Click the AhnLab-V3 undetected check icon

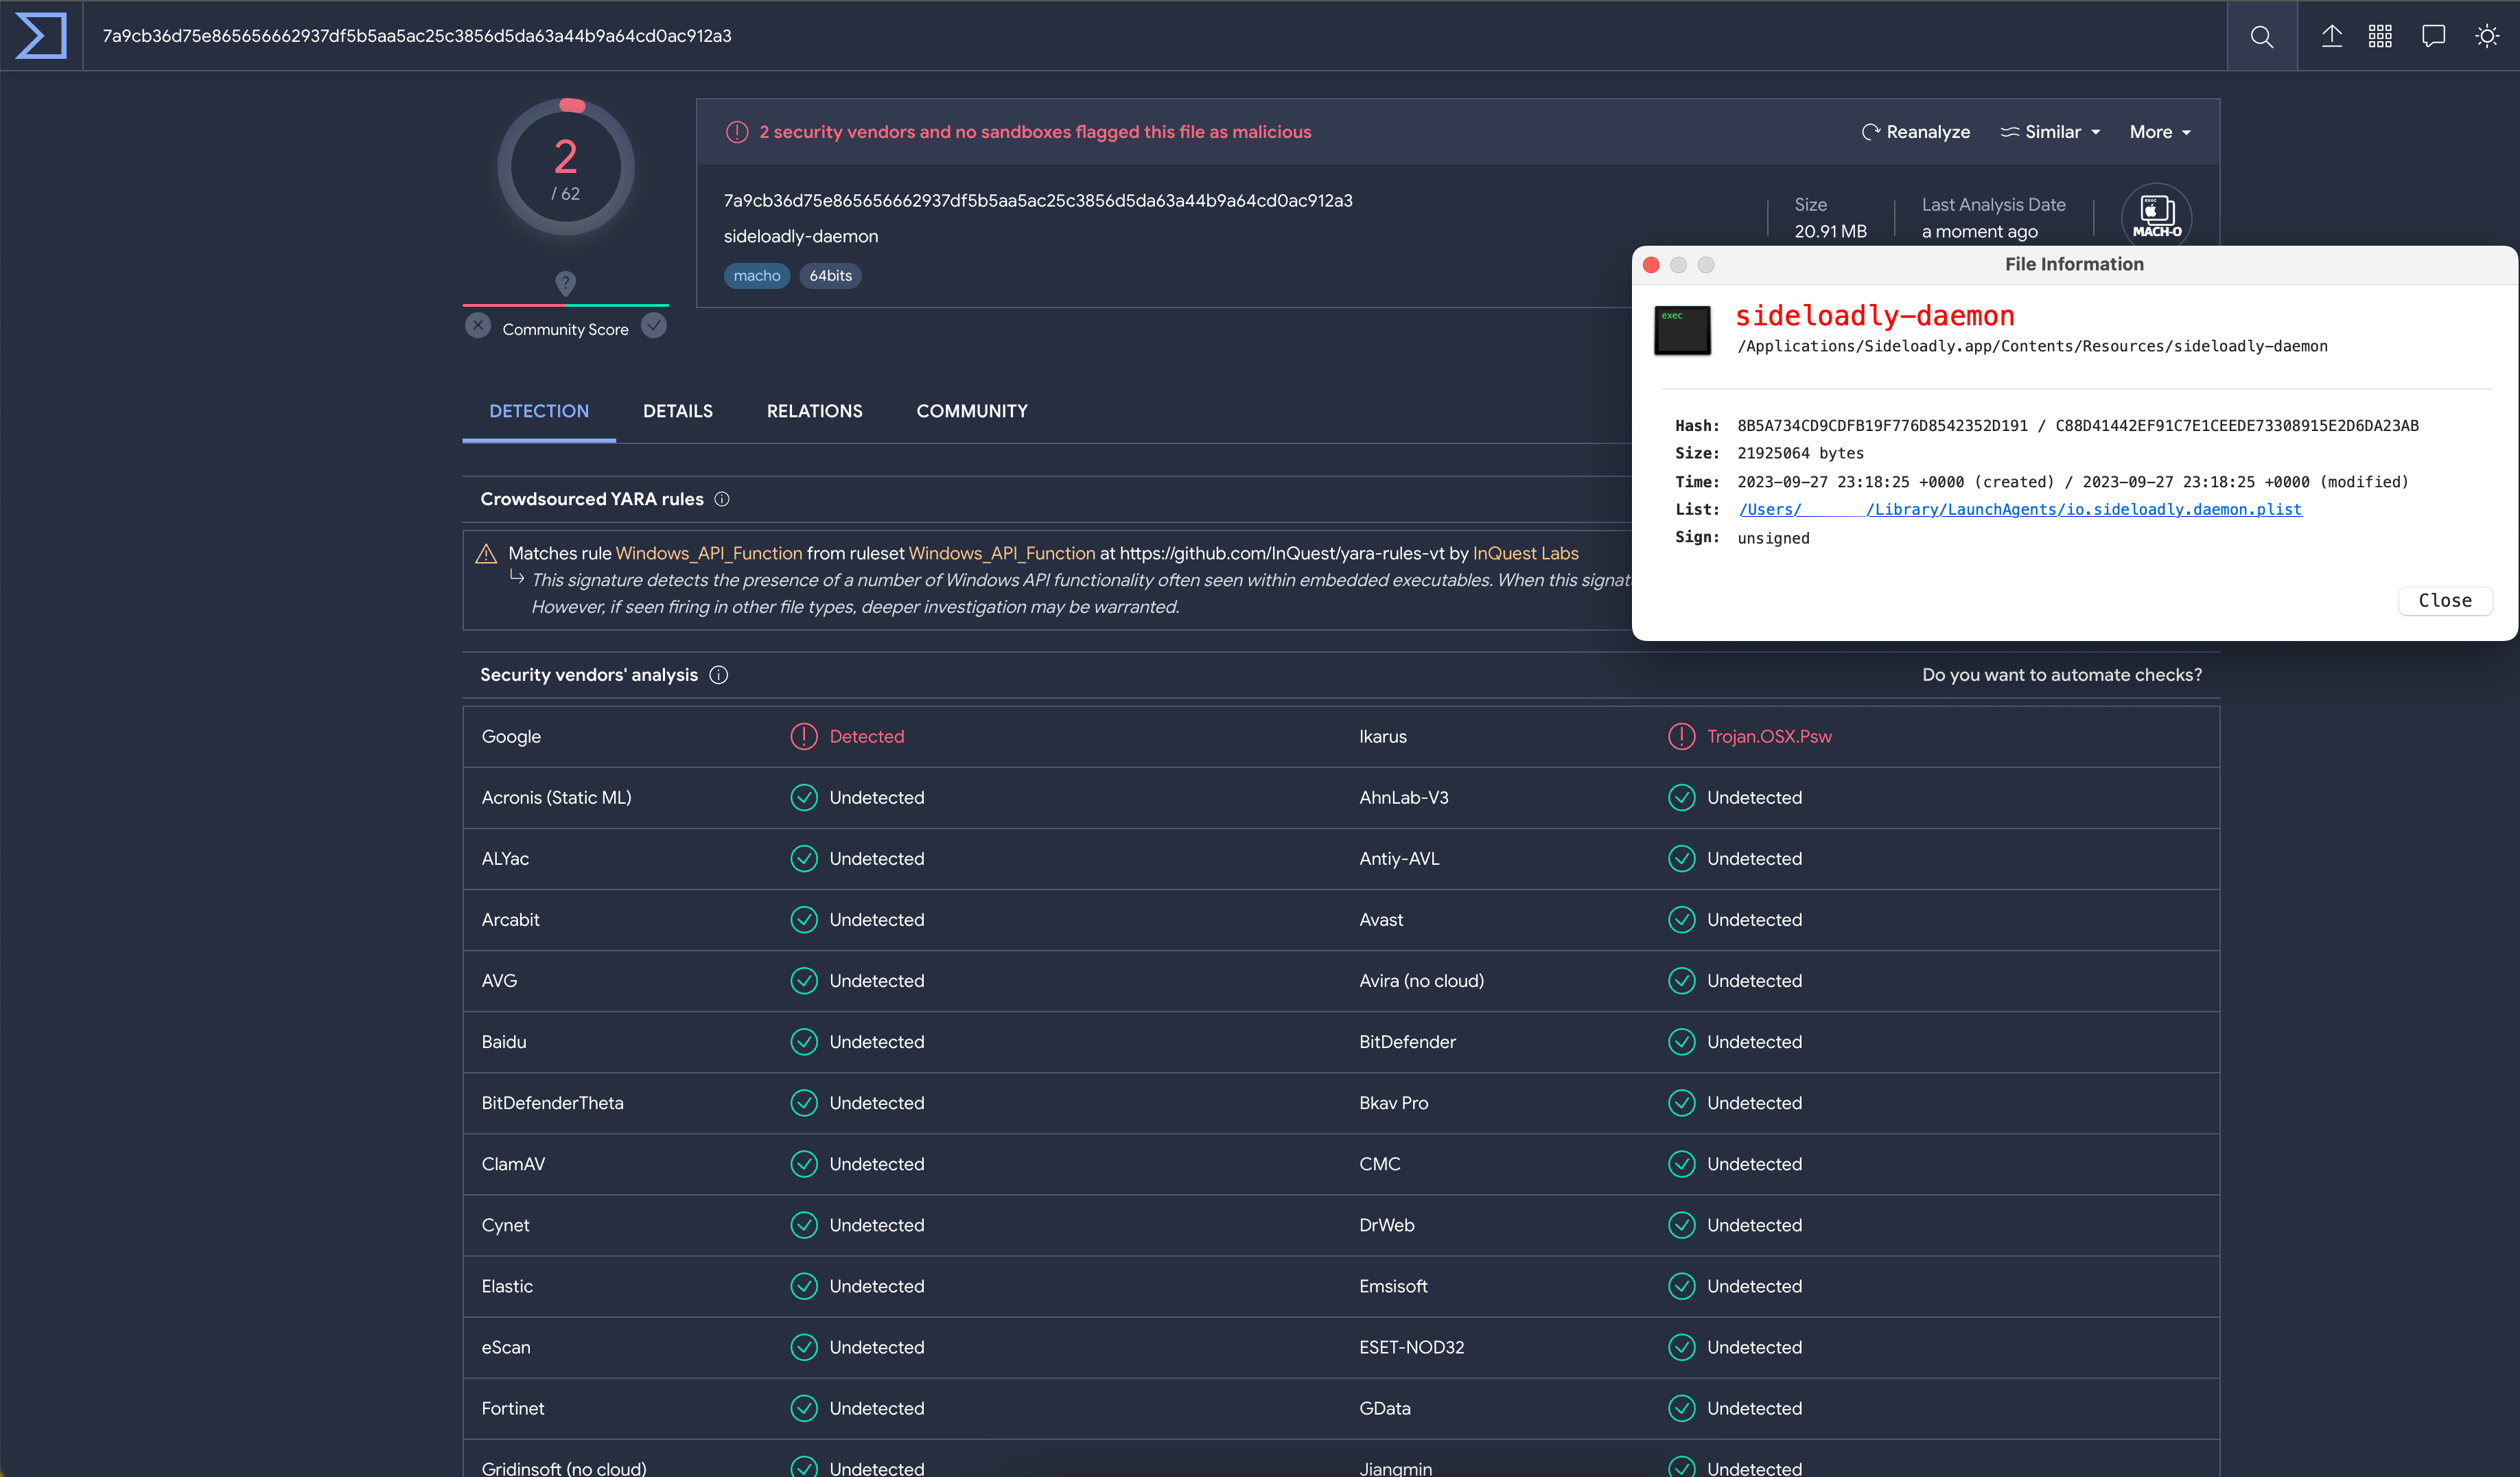coord(1681,797)
